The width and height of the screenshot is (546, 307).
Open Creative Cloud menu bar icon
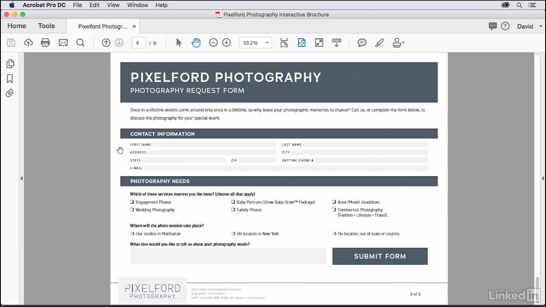point(505,5)
